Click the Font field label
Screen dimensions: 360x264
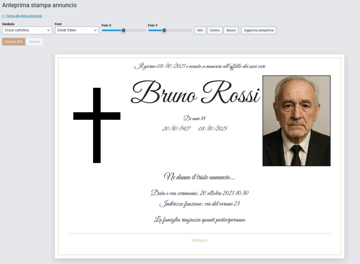pyautogui.click(x=58, y=24)
